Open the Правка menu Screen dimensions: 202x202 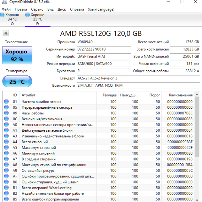click(21, 9)
